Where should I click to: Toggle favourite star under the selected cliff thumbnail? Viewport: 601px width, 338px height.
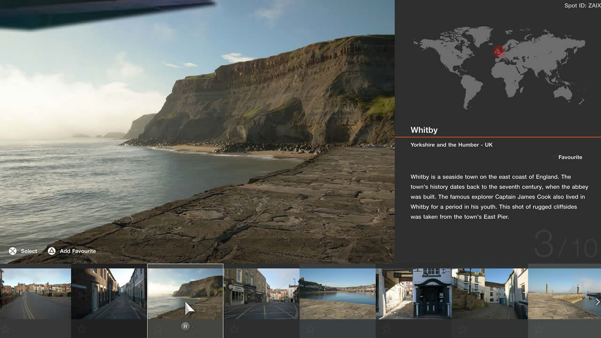point(158,329)
